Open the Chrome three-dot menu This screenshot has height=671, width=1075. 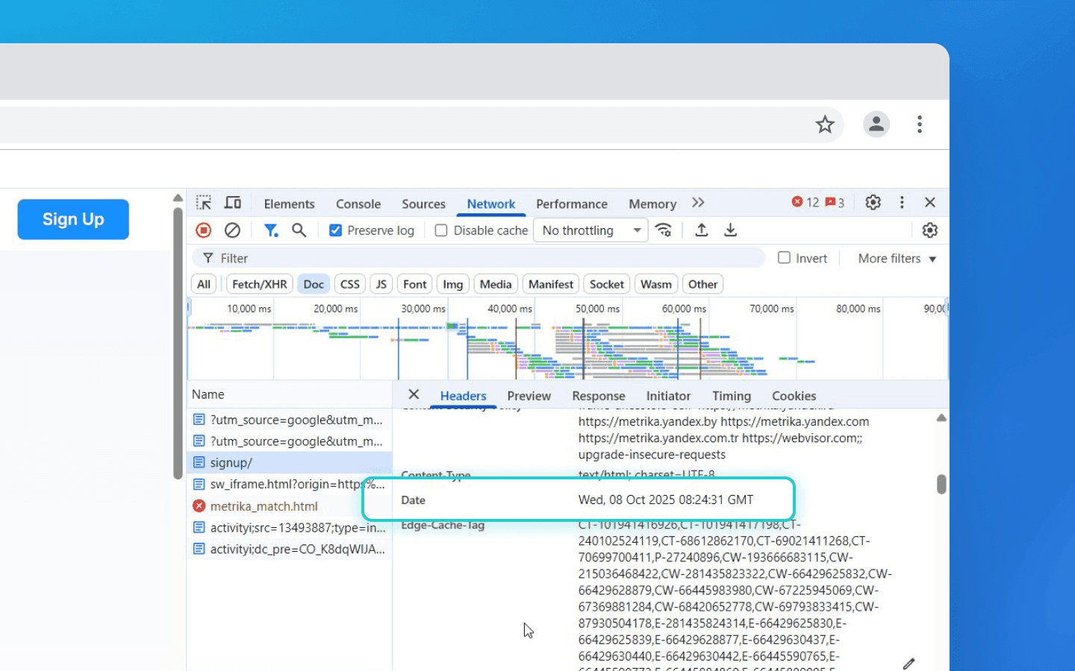pos(920,125)
